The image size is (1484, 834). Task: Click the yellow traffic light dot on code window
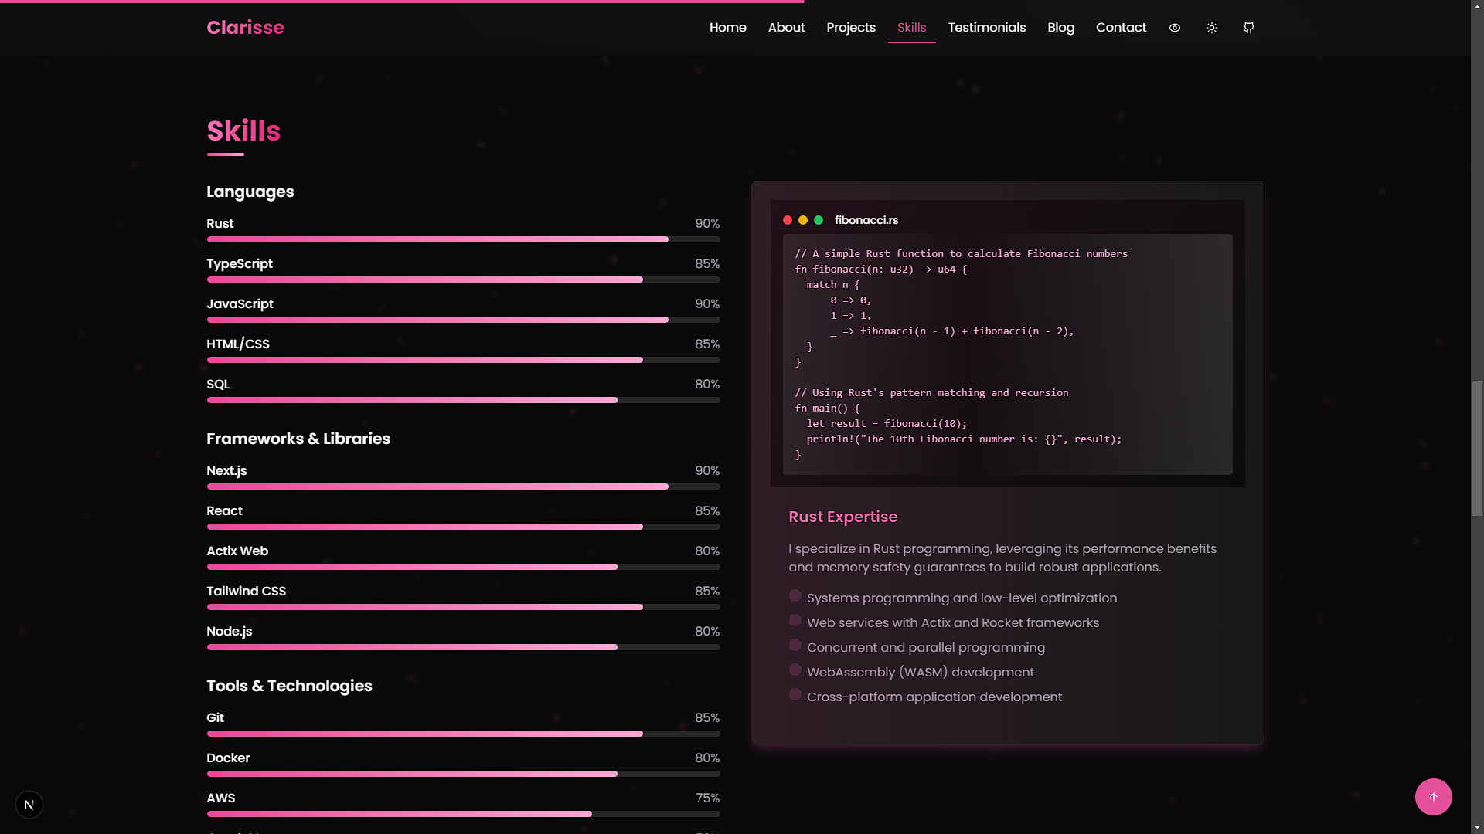tap(802, 220)
